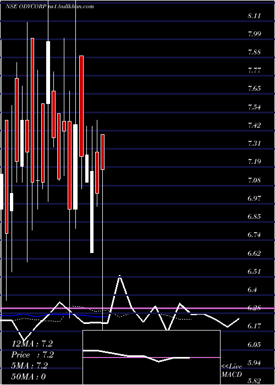The width and height of the screenshot is (275, 385).
Task: Click the 6.62 price axis label
Action: pos(254,253)
